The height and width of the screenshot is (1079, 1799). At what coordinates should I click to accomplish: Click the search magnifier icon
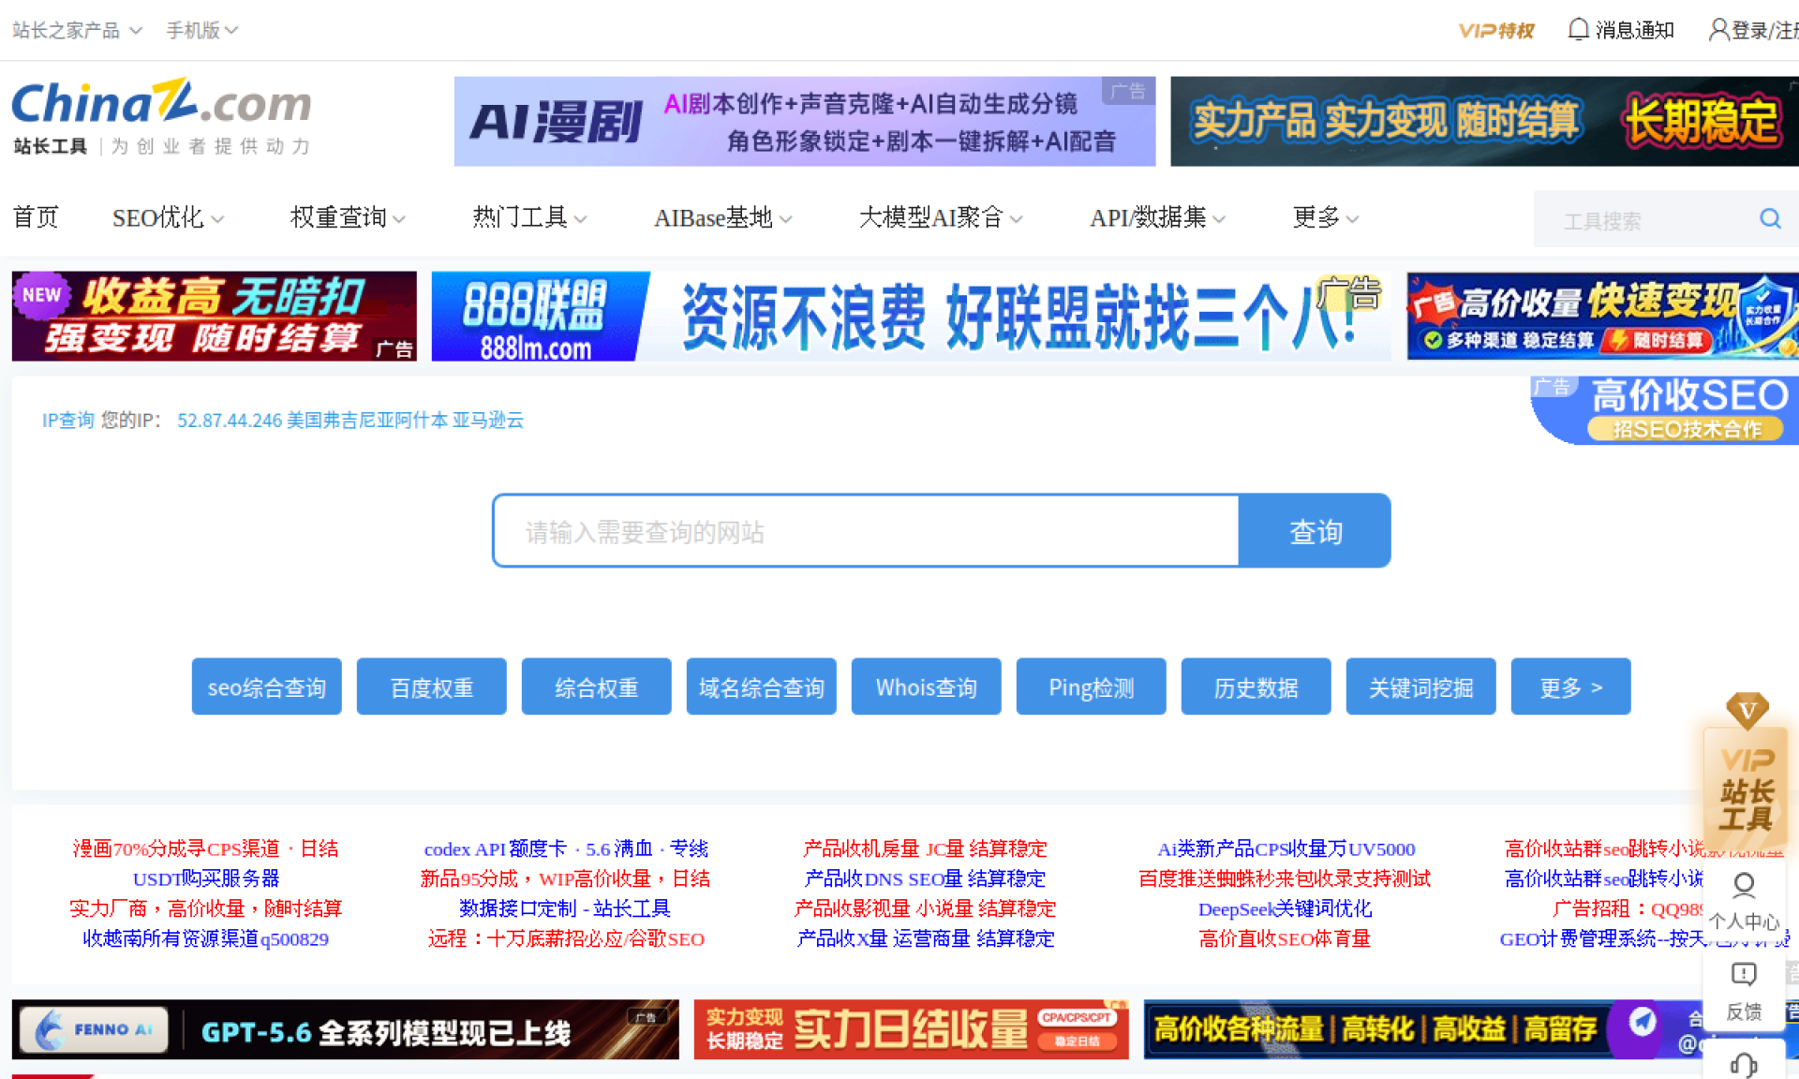[1769, 219]
